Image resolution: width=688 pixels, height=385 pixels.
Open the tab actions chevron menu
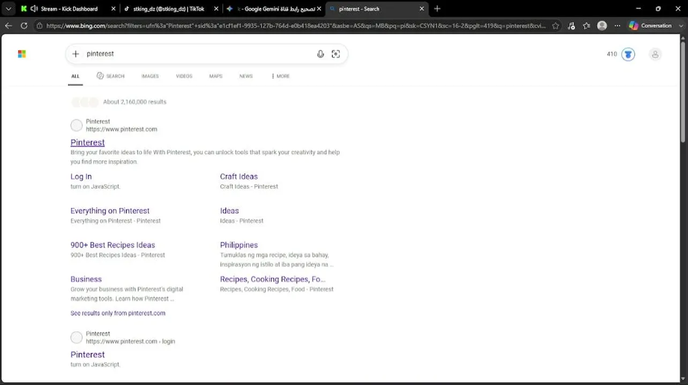(x=8, y=9)
